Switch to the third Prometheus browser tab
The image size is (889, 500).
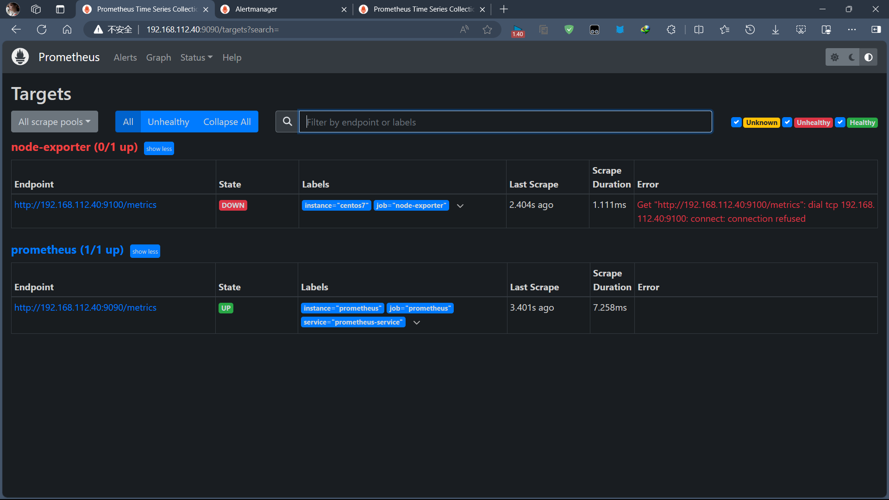(422, 9)
